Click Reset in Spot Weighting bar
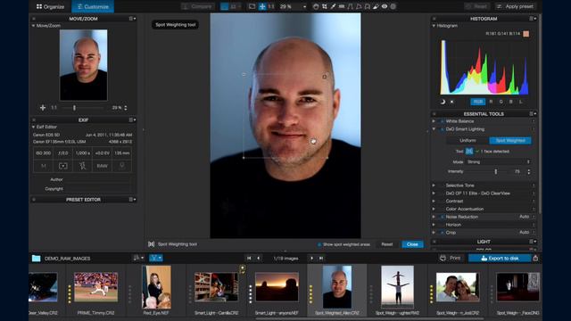This screenshot has width=571, height=321. (386, 244)
